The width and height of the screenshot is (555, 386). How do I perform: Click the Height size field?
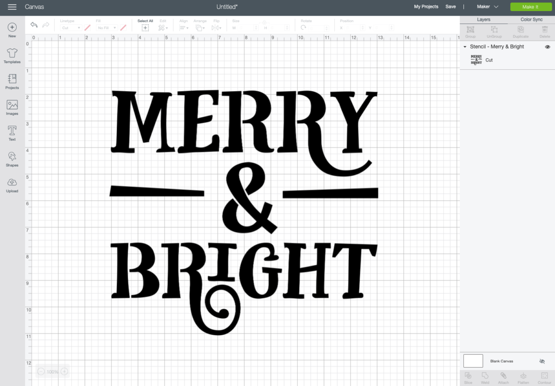pos(278,28)
